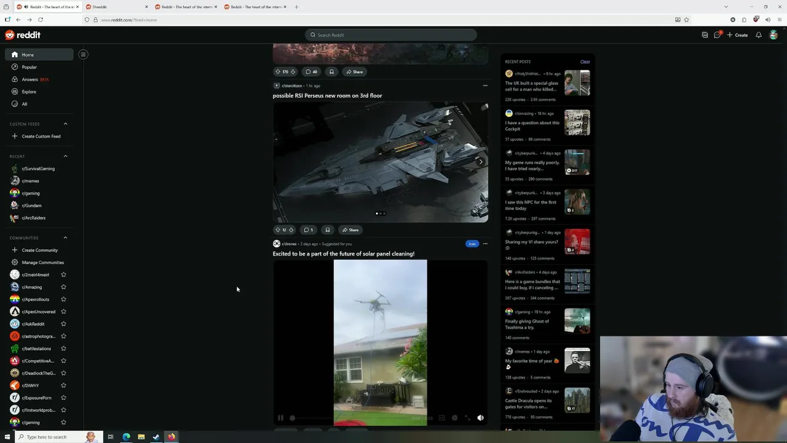Open captions button on drone video
787x443 pixels.
[441, 418]
